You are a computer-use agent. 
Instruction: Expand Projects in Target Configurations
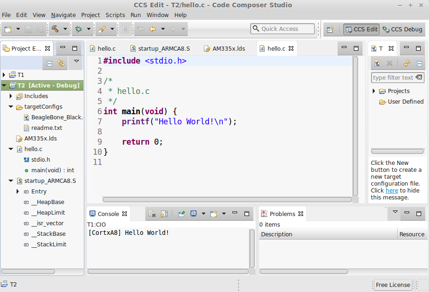click(x=374, y=91)
